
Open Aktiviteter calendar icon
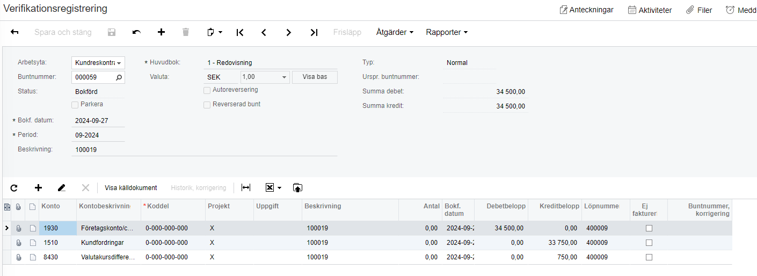[632, 10]
